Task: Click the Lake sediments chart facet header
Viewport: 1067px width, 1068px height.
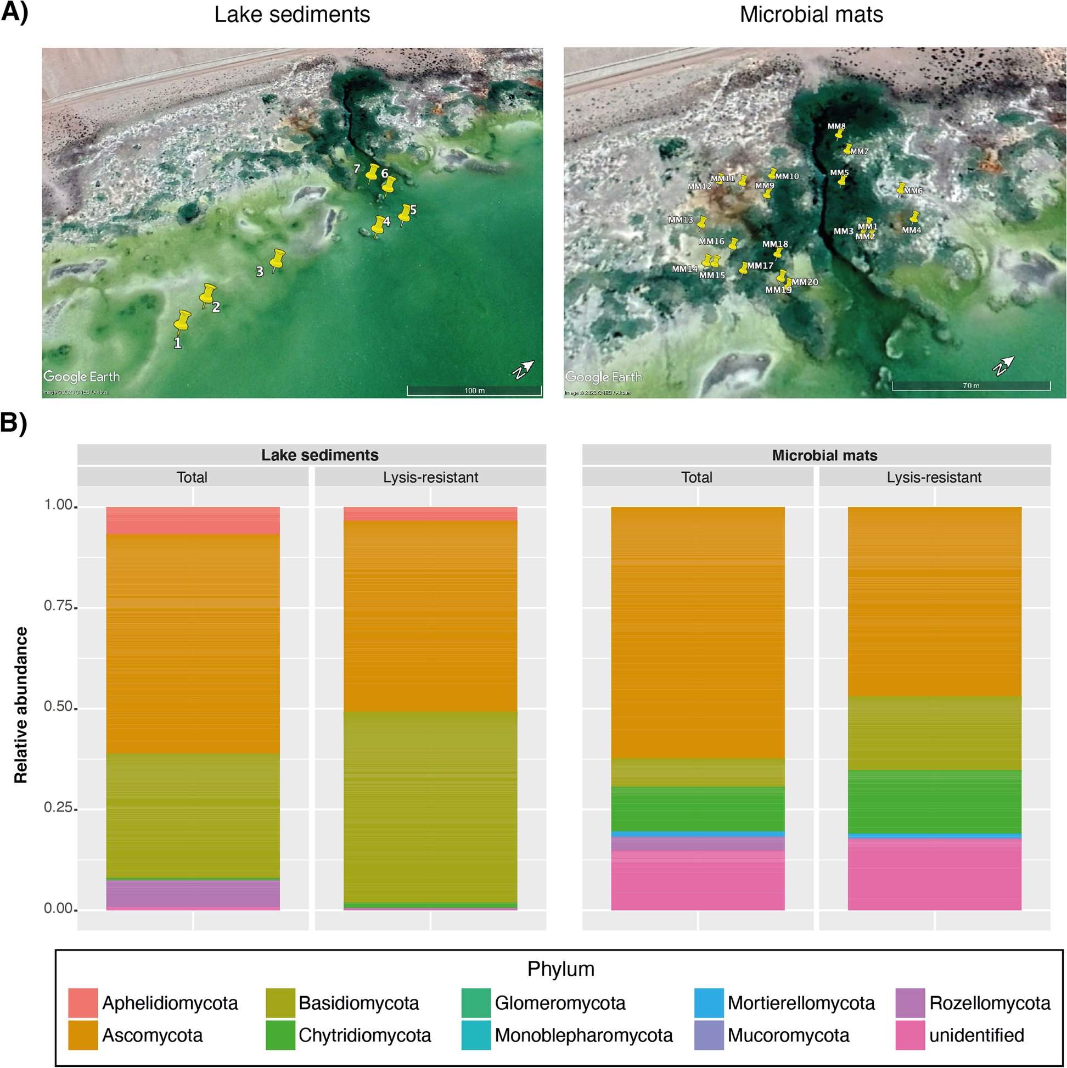Action: [x=312, y=455]
